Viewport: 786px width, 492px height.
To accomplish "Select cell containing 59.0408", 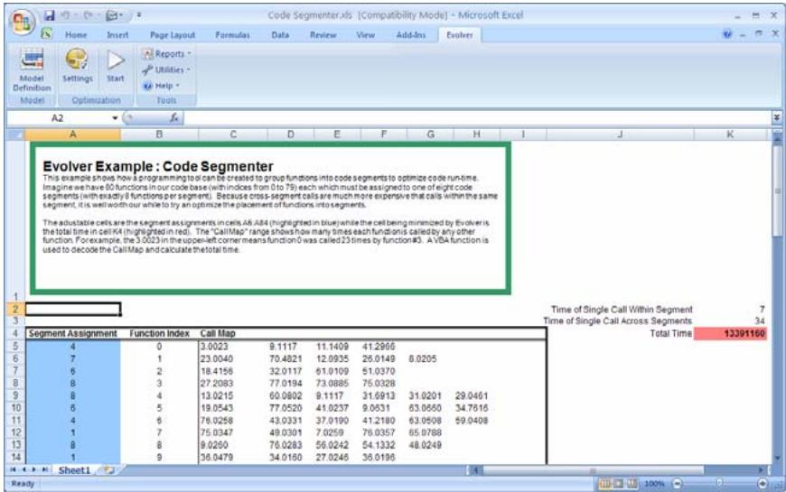I will tap(477, 421).
